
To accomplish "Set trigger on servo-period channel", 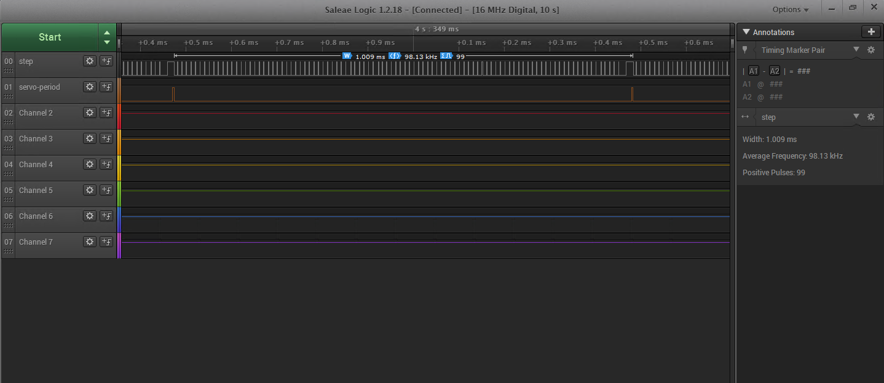I will [x=106, y=87].
